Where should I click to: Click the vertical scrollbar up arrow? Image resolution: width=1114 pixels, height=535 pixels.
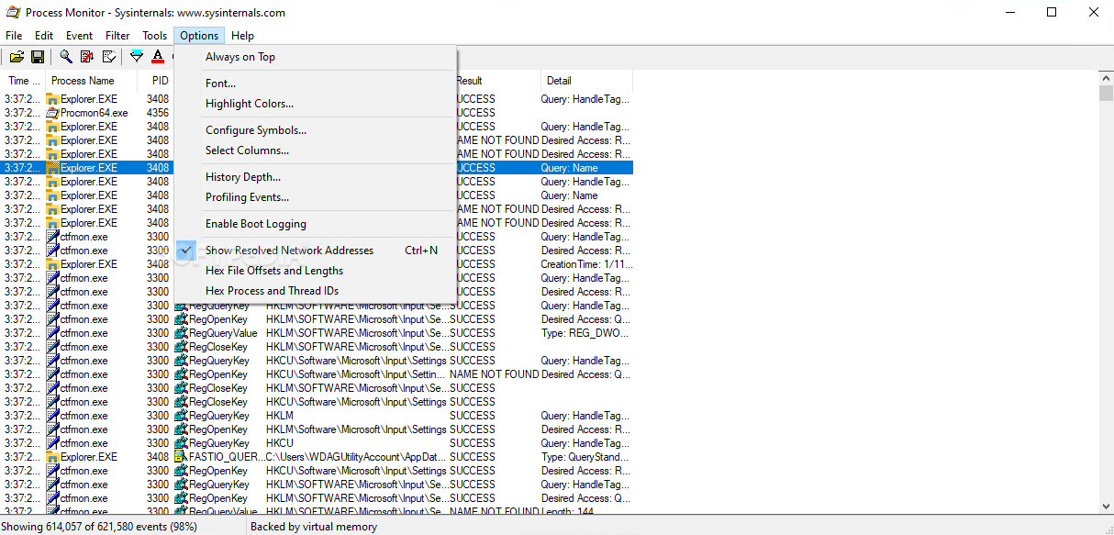pos(1106,80)
